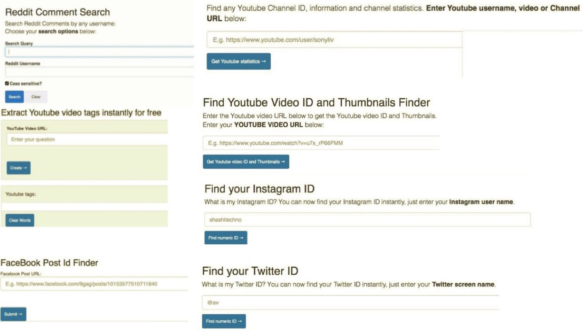Screen dimensions: 583x334
Task: Click the Facebook Post URL field
Action: (94, 284)
